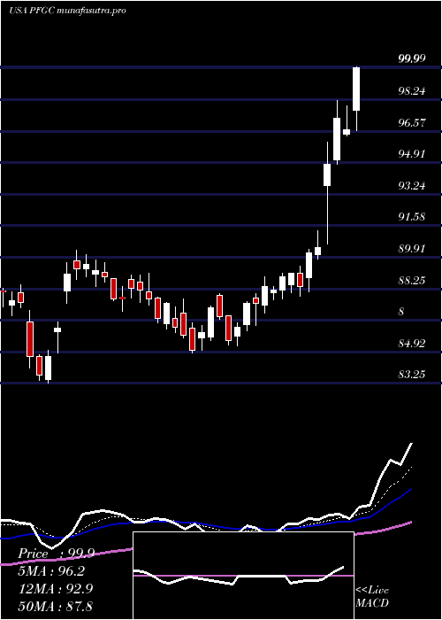
Task: Click the 93.24 price axis label
Action: [412, 185]
